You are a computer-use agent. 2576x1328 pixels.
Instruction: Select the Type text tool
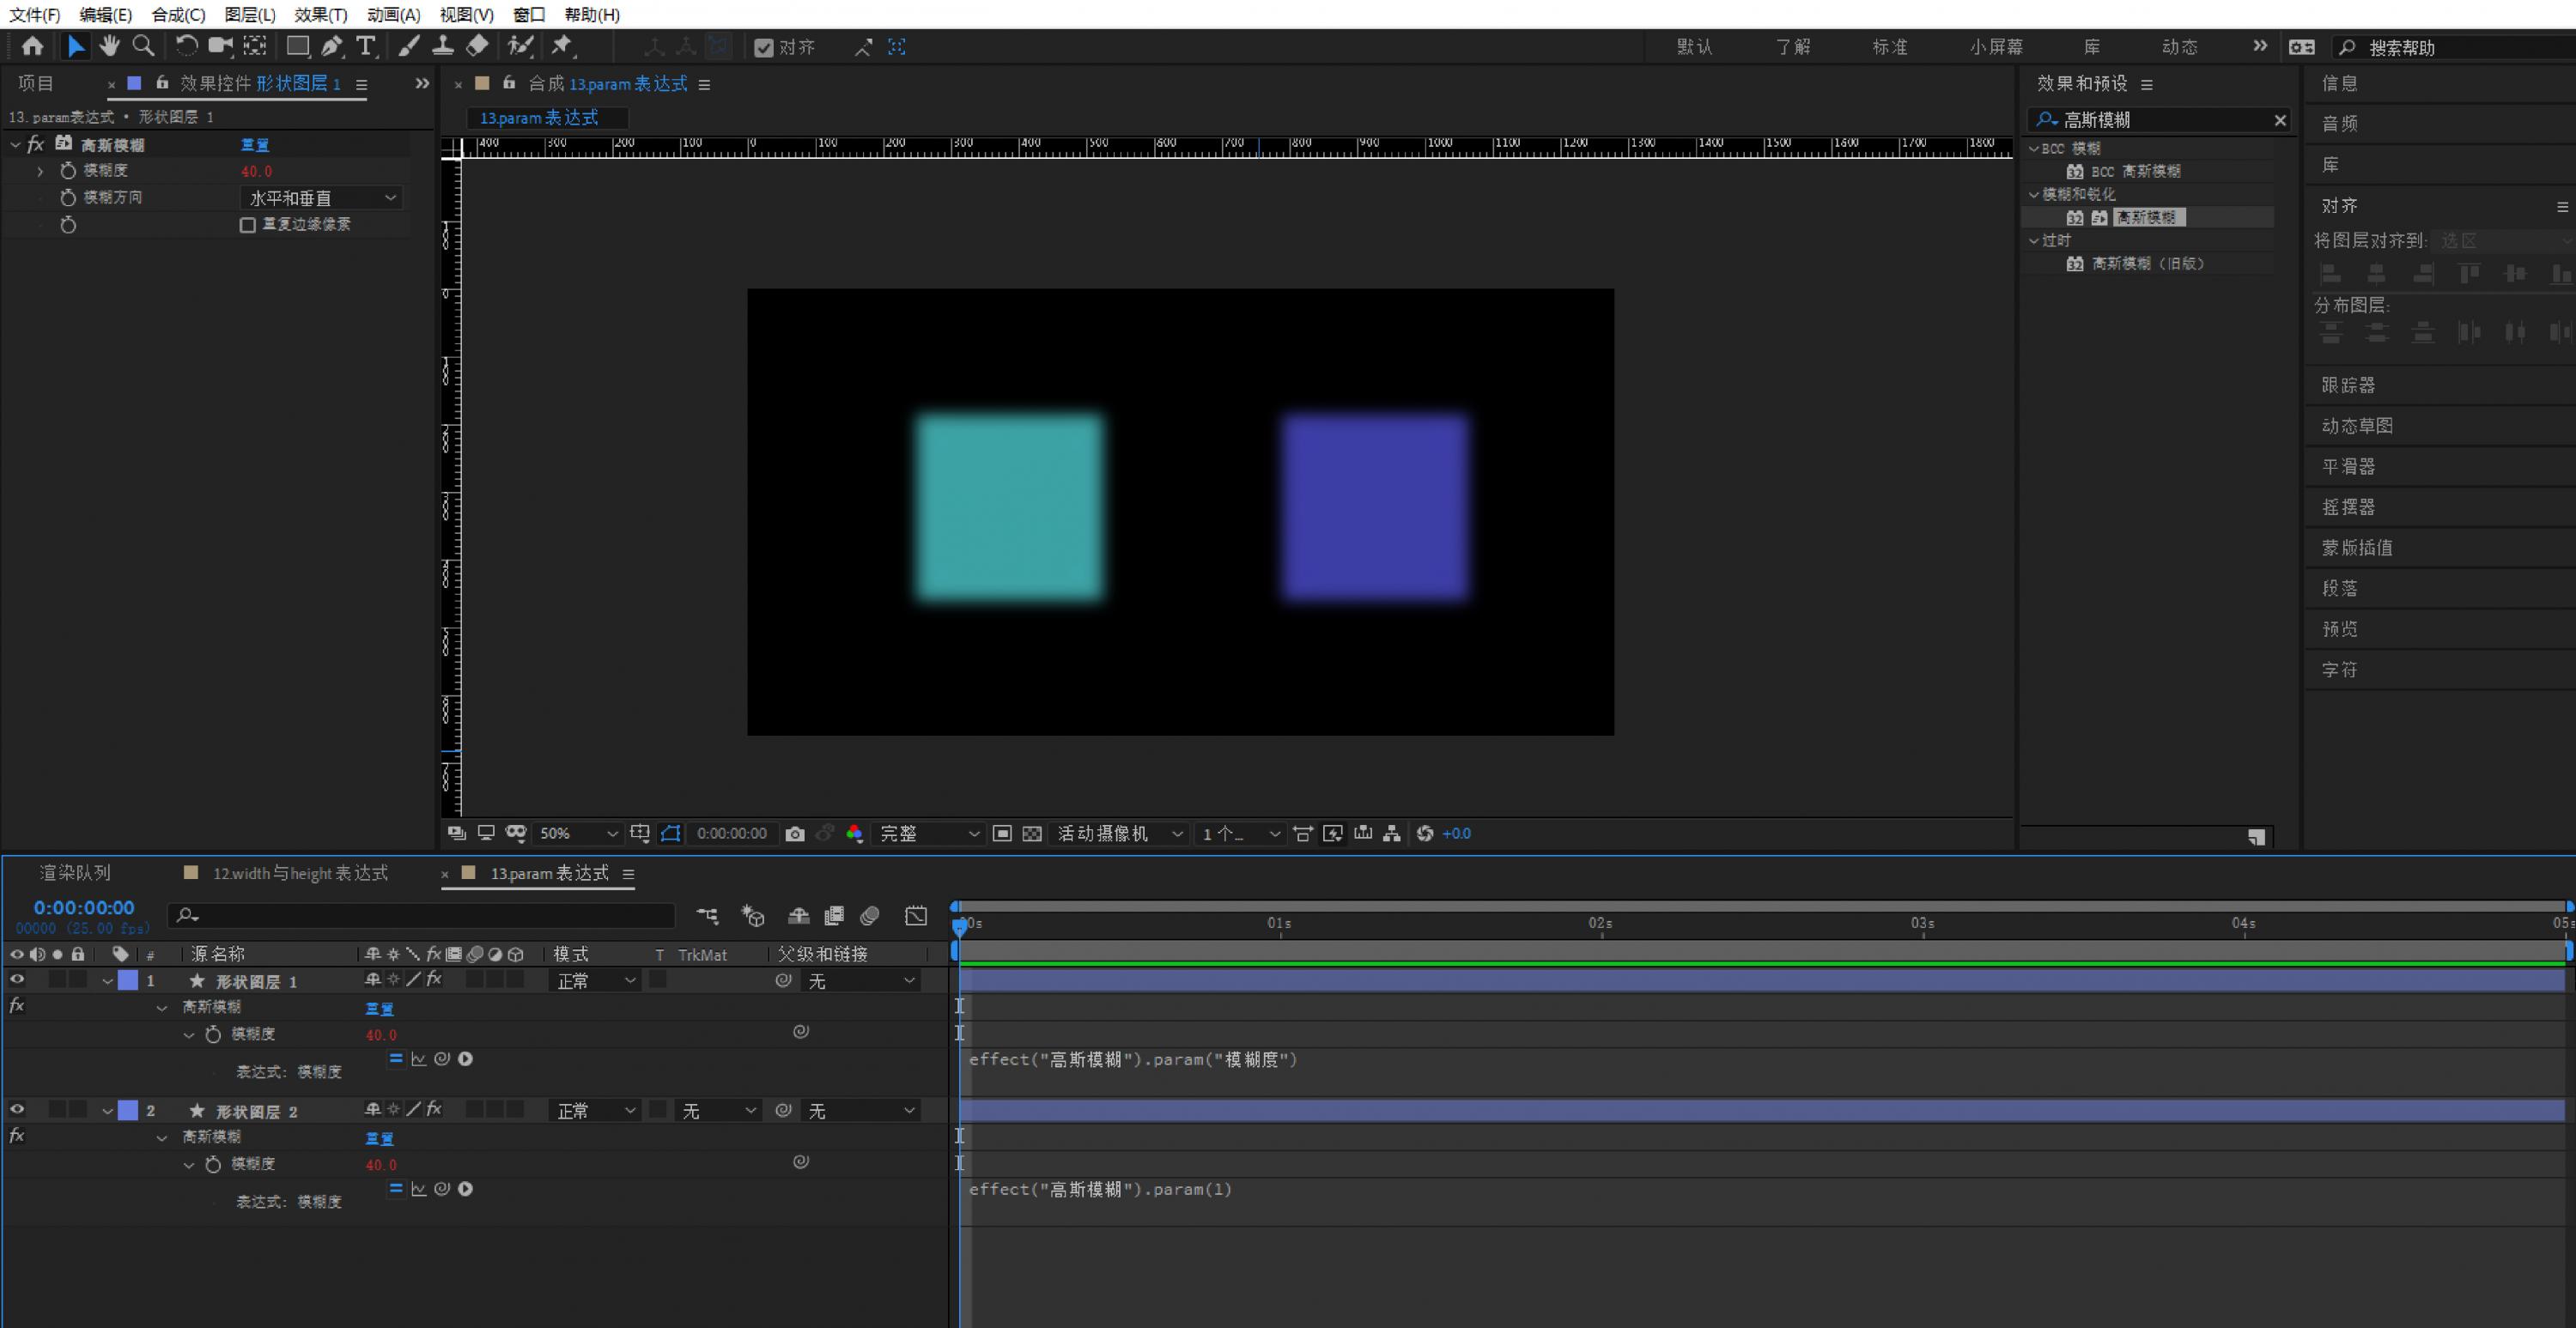point(366,46)
